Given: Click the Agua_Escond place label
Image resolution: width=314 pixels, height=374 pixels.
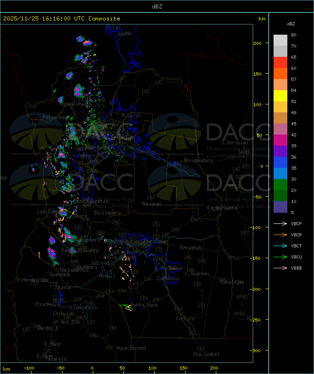Looking at the screenshot, I should click(x=131, y=348).
